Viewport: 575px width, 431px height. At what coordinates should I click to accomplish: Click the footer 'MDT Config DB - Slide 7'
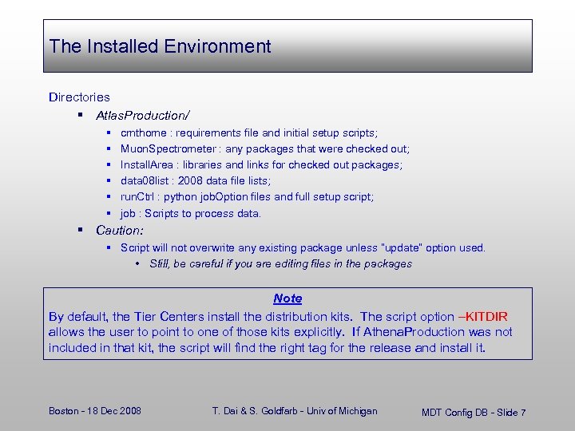coord(474,413)
